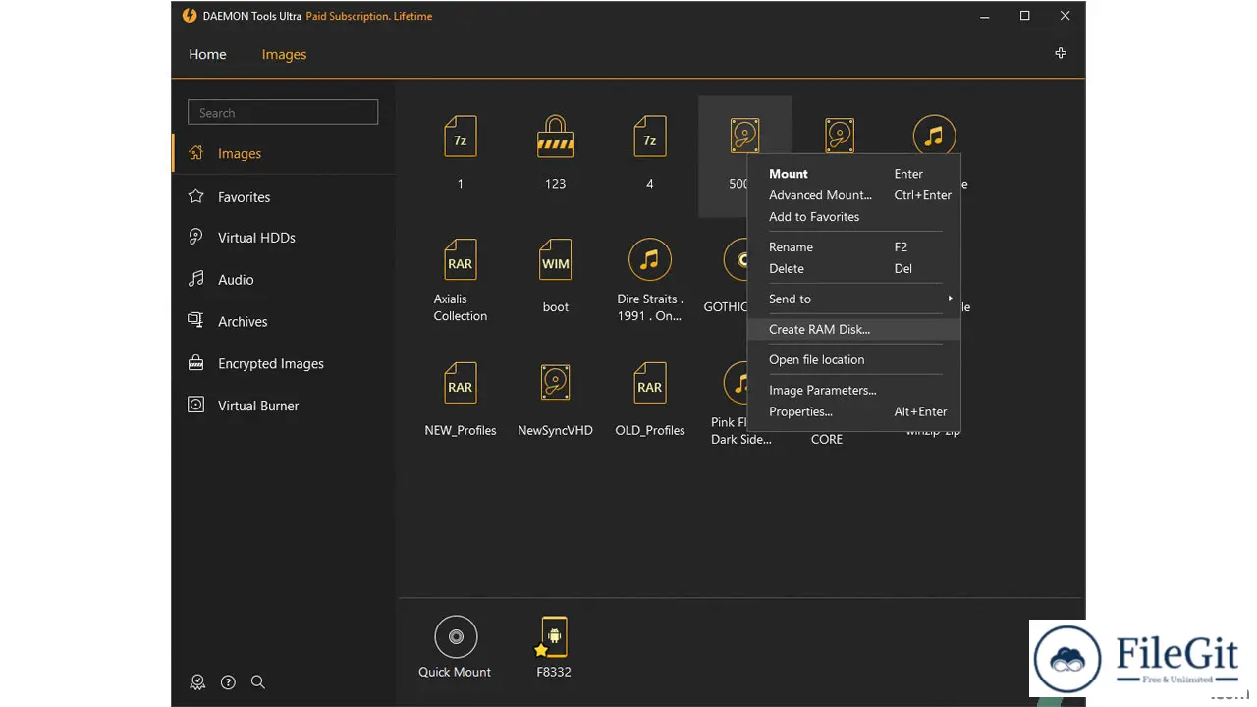Screen dimensions: 1257x707
Task: Click the Audio sidebar label
Action: (x=236, y=280)
